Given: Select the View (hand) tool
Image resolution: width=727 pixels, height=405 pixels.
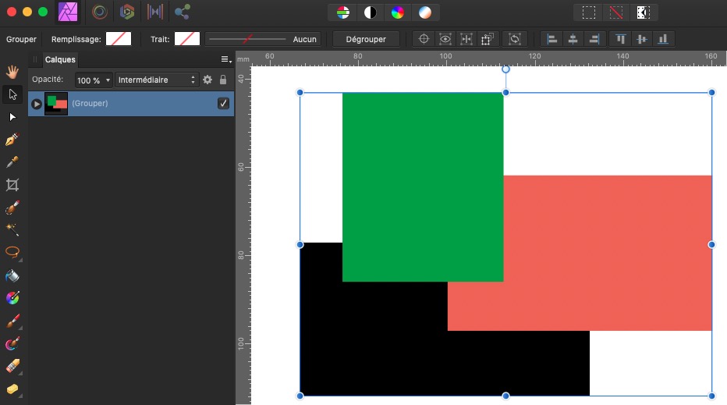Looking at the screenshot, I should tap(12, 72).
